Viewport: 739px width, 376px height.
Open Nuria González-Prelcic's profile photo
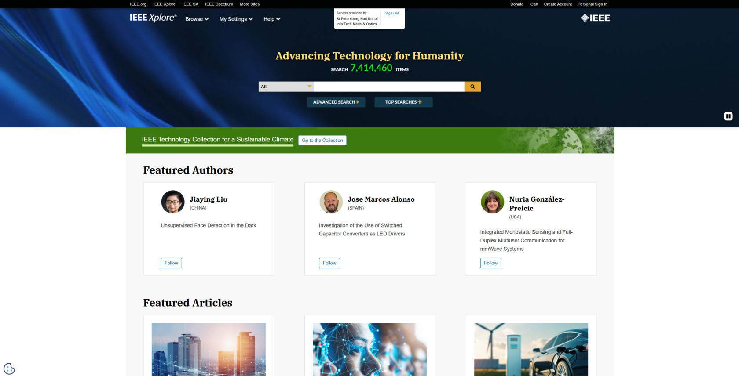(x=492, y=202)
